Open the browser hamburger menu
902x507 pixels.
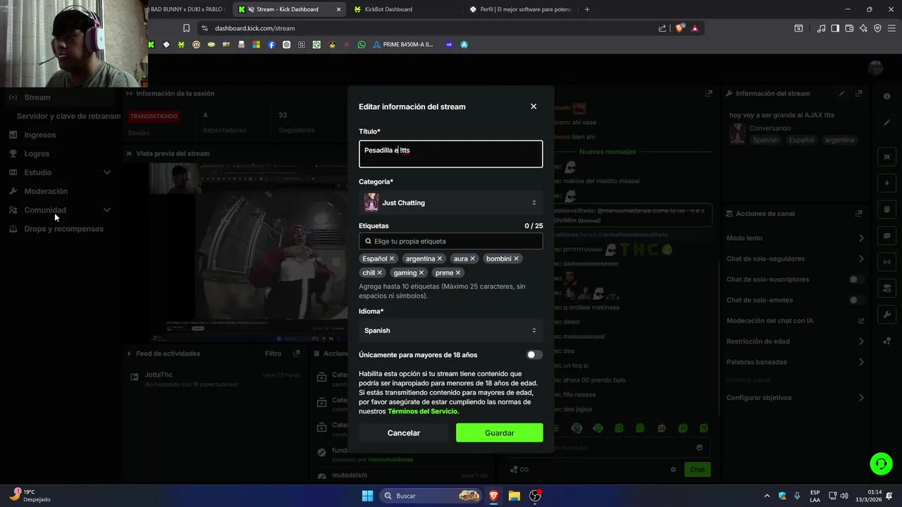pyautogui.click(x=891, y=28)
